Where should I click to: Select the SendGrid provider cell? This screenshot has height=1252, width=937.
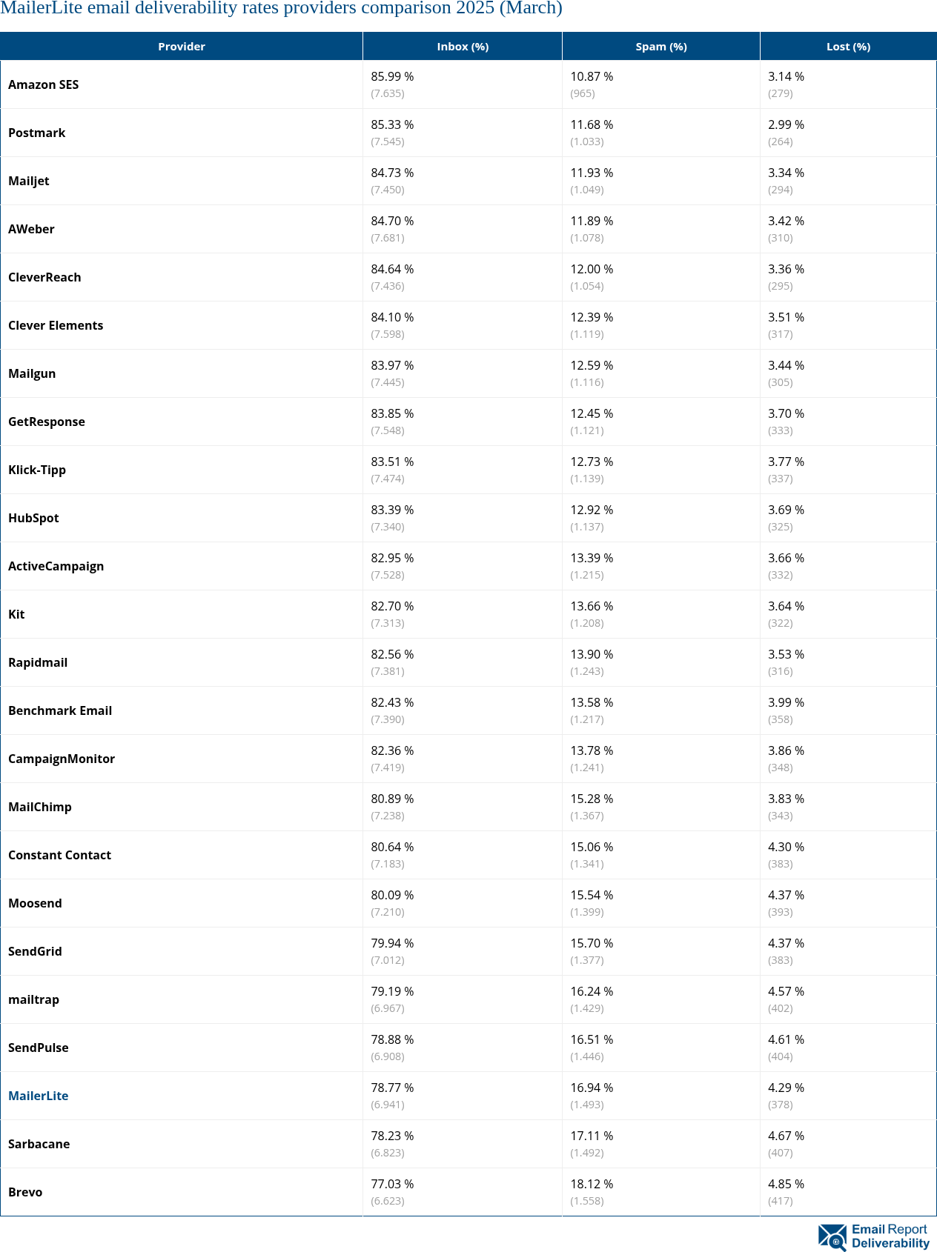click(x=36, y=951)
